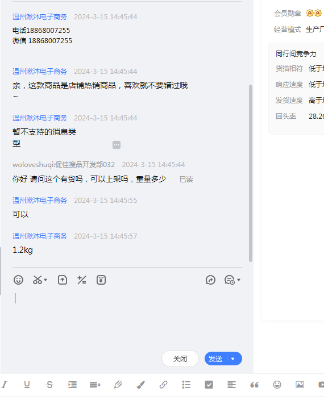324x400 pixels.
Task: Insert a checkbox task item
Action: pos(209,385)
